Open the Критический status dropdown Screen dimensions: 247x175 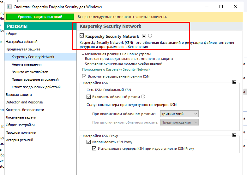tap(179, 114)
